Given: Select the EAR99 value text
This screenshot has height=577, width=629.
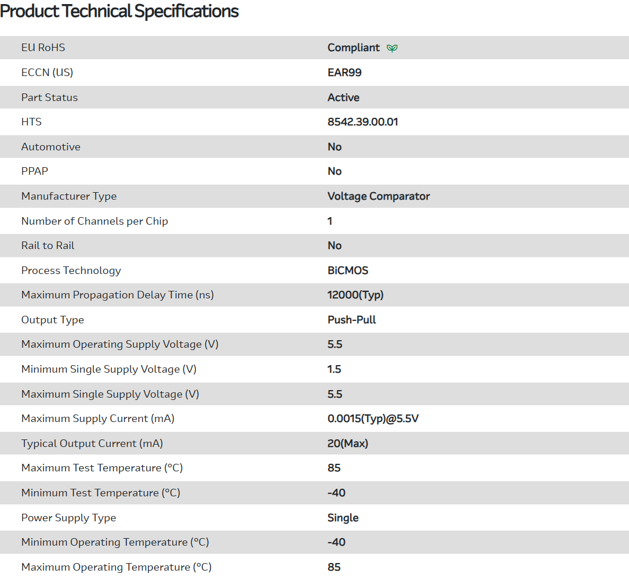Looking at the screenshot, I should (x=344, y=73).
